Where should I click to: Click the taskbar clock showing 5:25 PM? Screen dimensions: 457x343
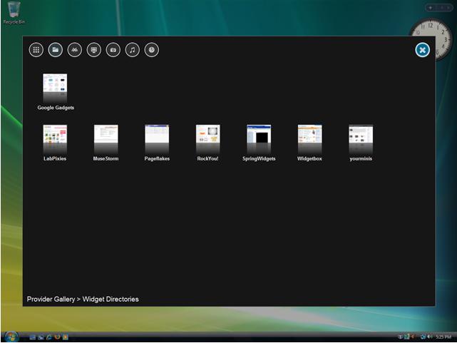click(x=443, y=337)
